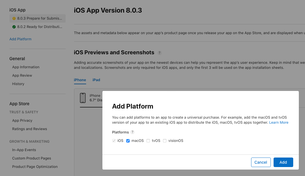Open help icon beside iOS Previews and Screenshots
The height and width of the screenshot is (176, 305).
tap(159, 53)
